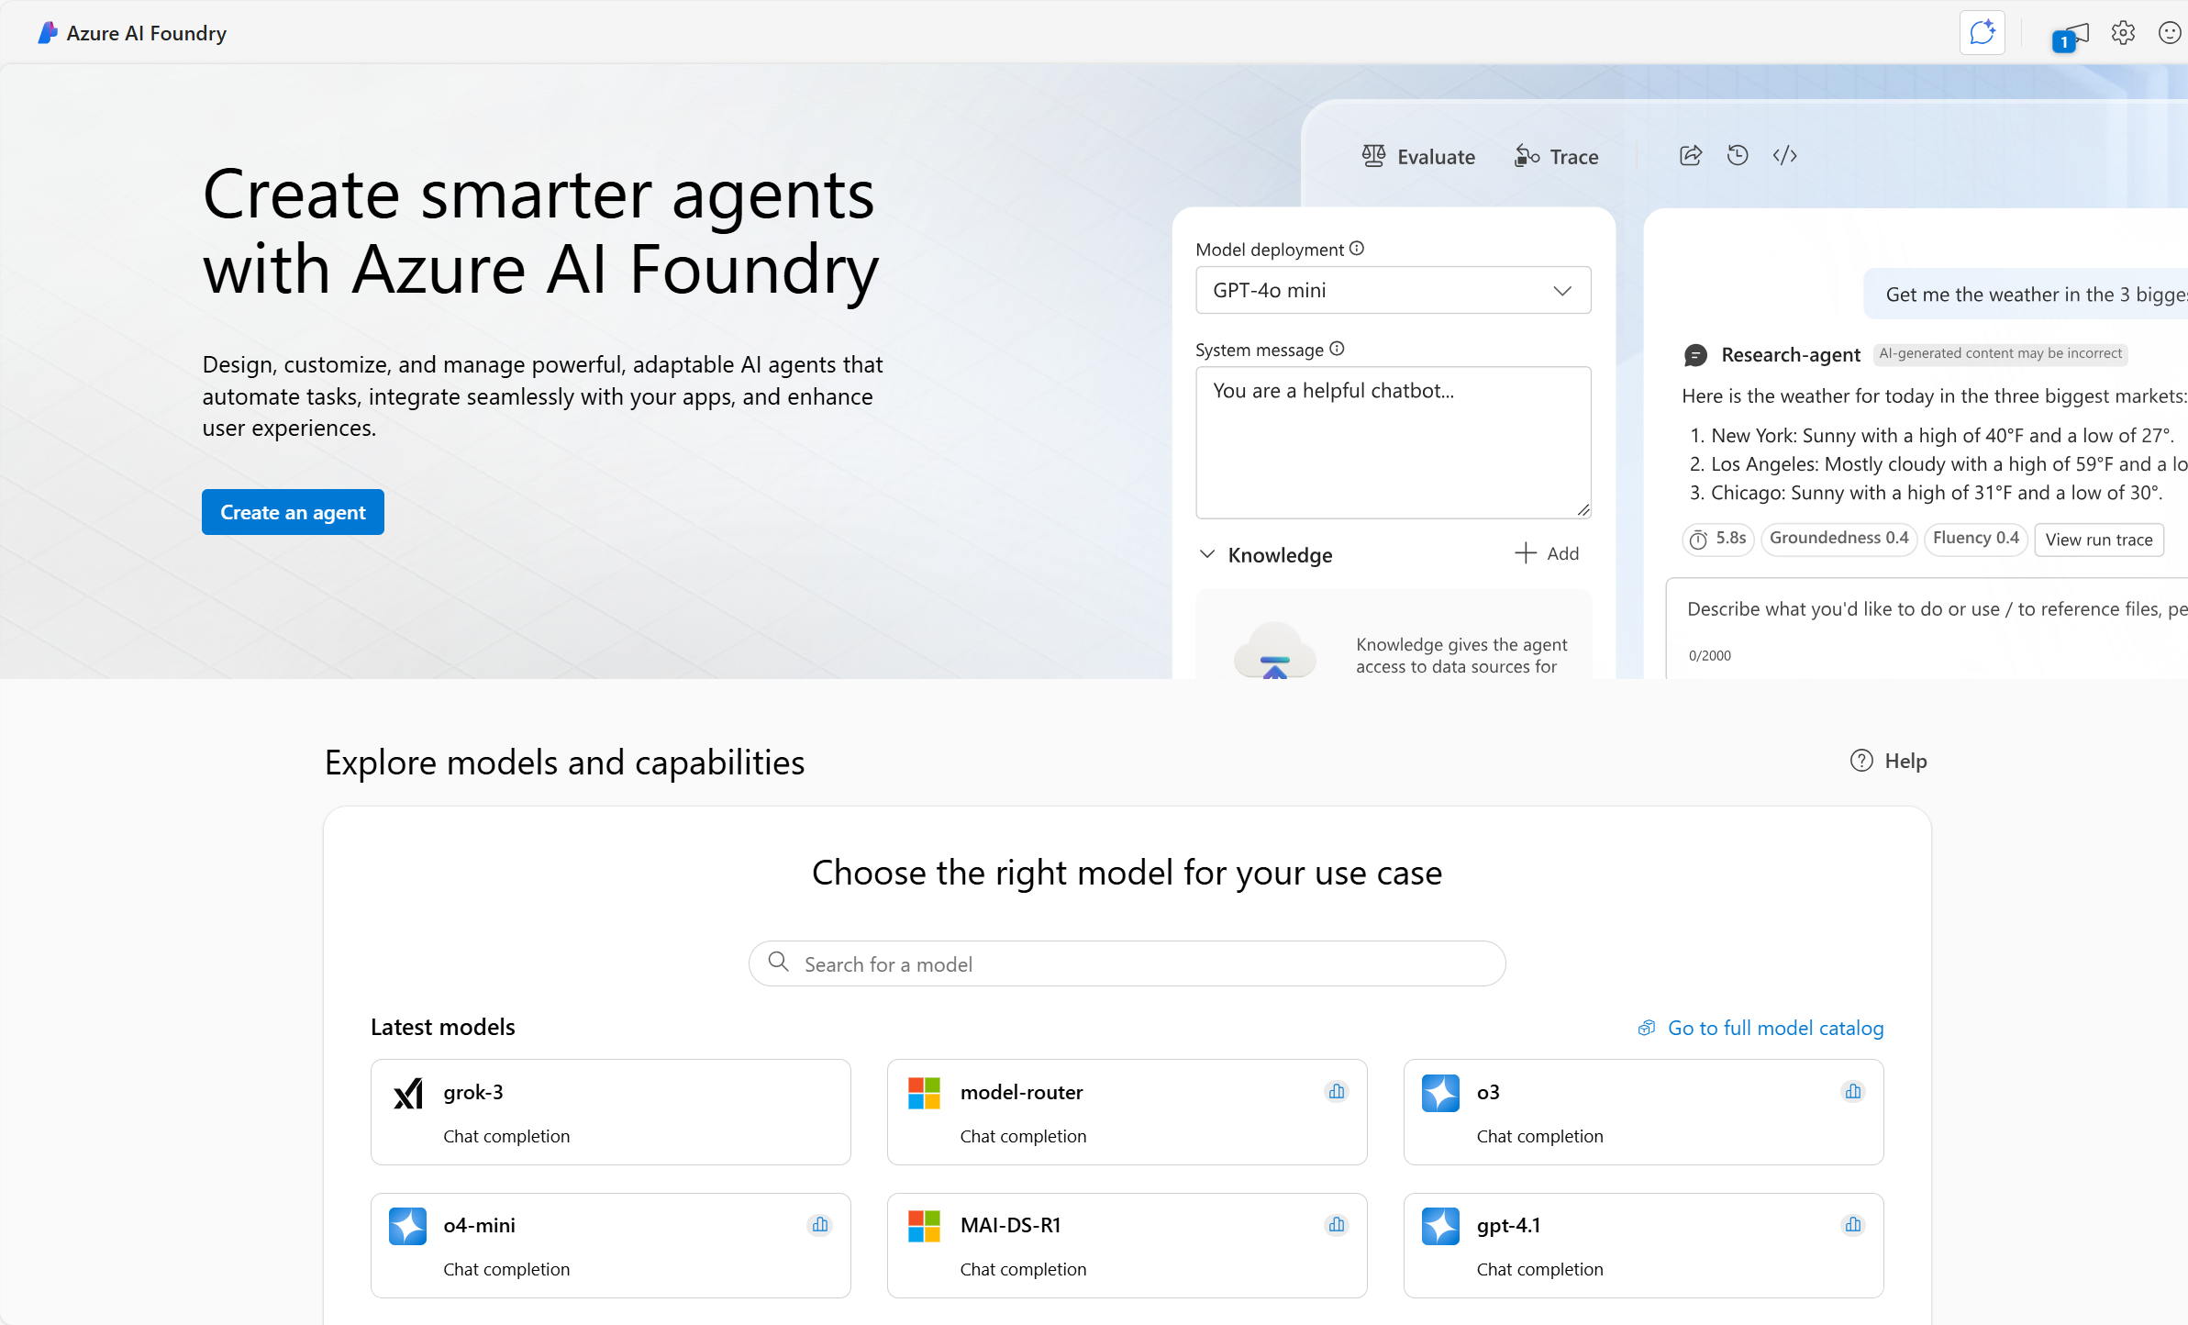
Task: Open benchmark comparison on gpt-4.1 card
Action: (1852, 1225)
